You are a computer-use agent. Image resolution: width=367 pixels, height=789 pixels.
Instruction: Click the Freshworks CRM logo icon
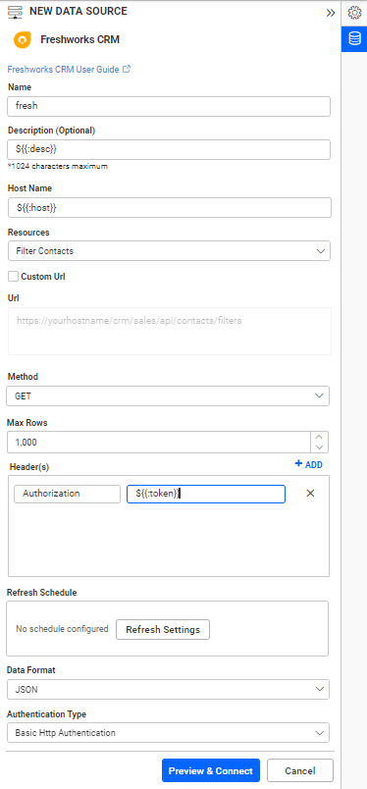[23, 40]
